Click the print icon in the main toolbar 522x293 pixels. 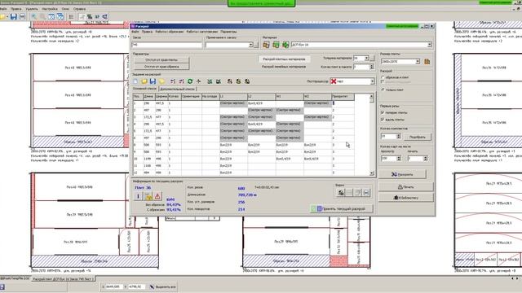tap(22, 16)
